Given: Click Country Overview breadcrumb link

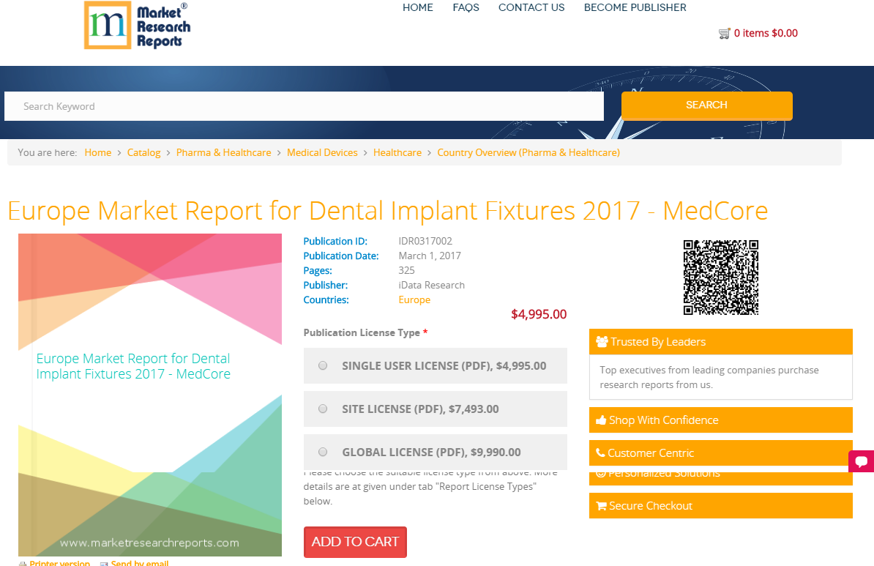Looking at the screenshot, I should 528,153.
